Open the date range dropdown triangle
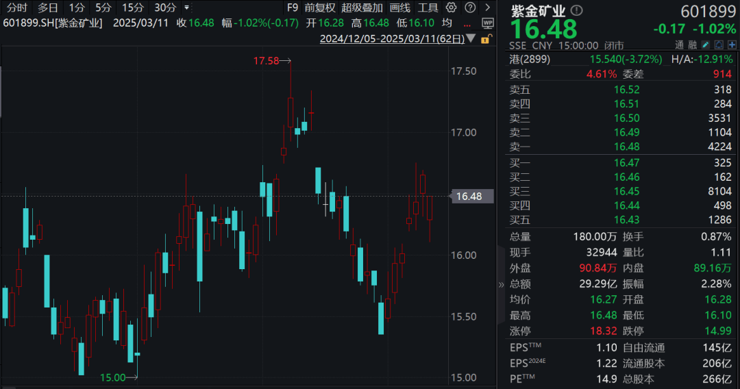The image size is (740, 389). (x=471, y=38)
